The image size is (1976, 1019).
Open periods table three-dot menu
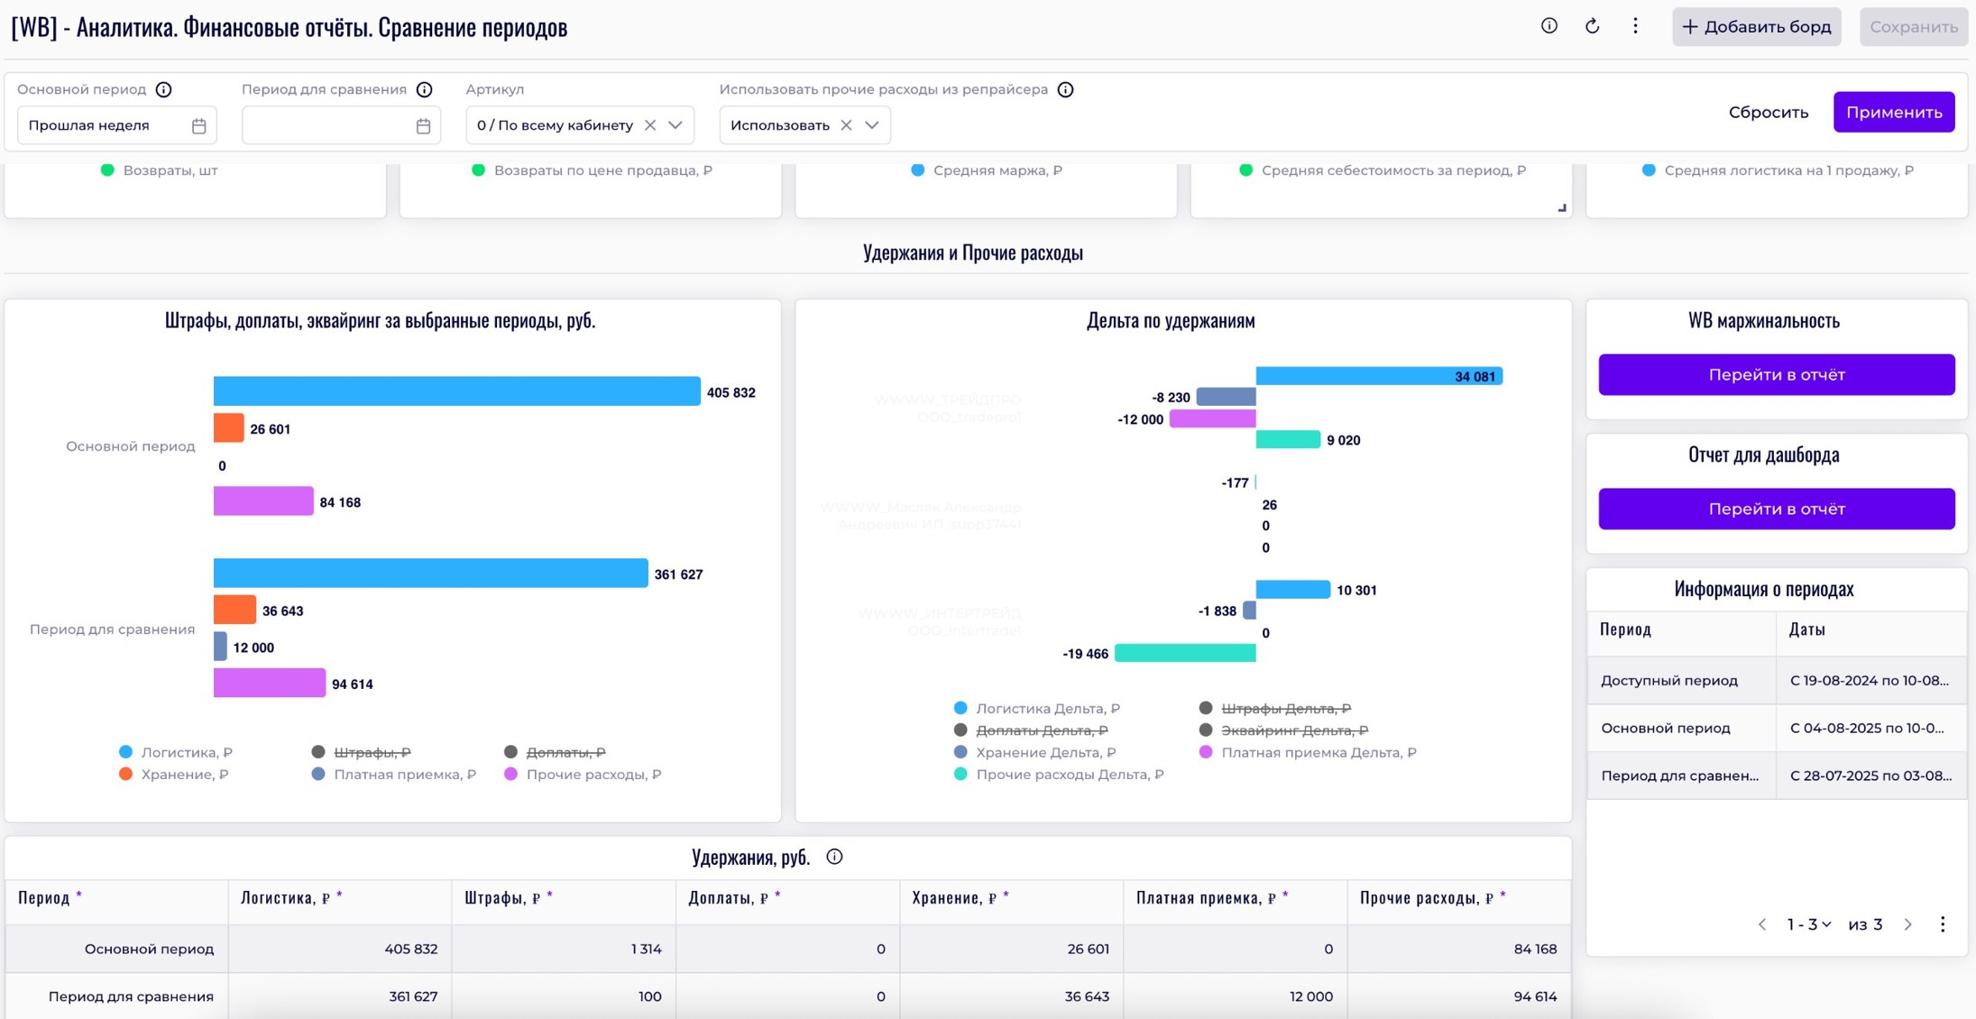click(x=1943, y=924)
